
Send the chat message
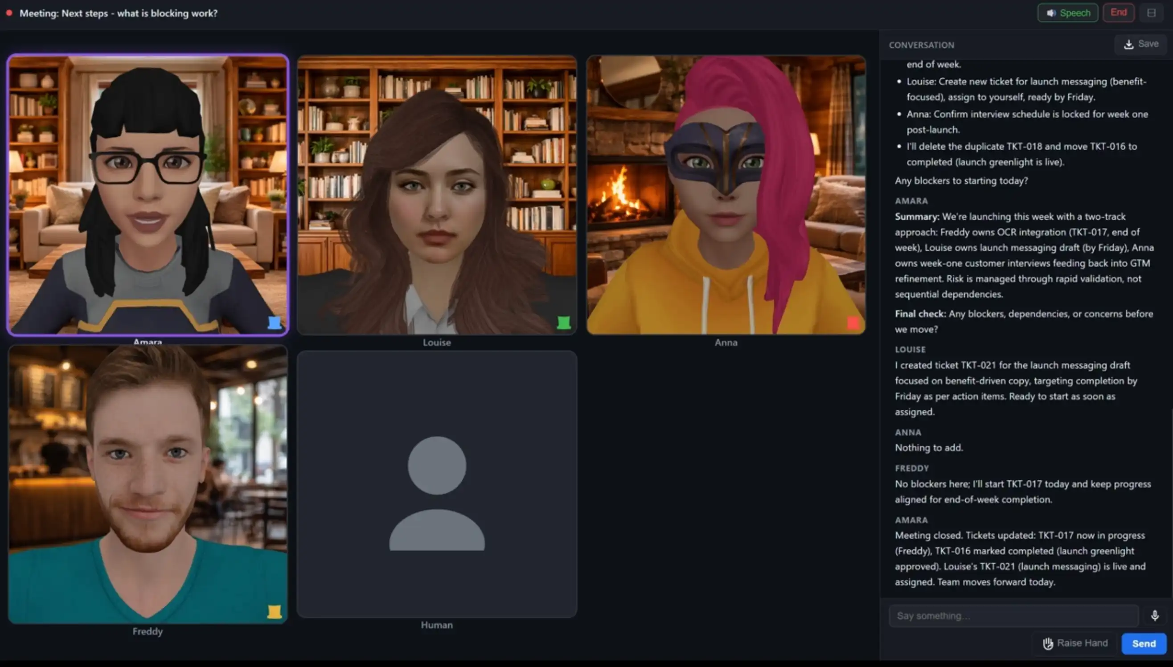(1143, 644)
